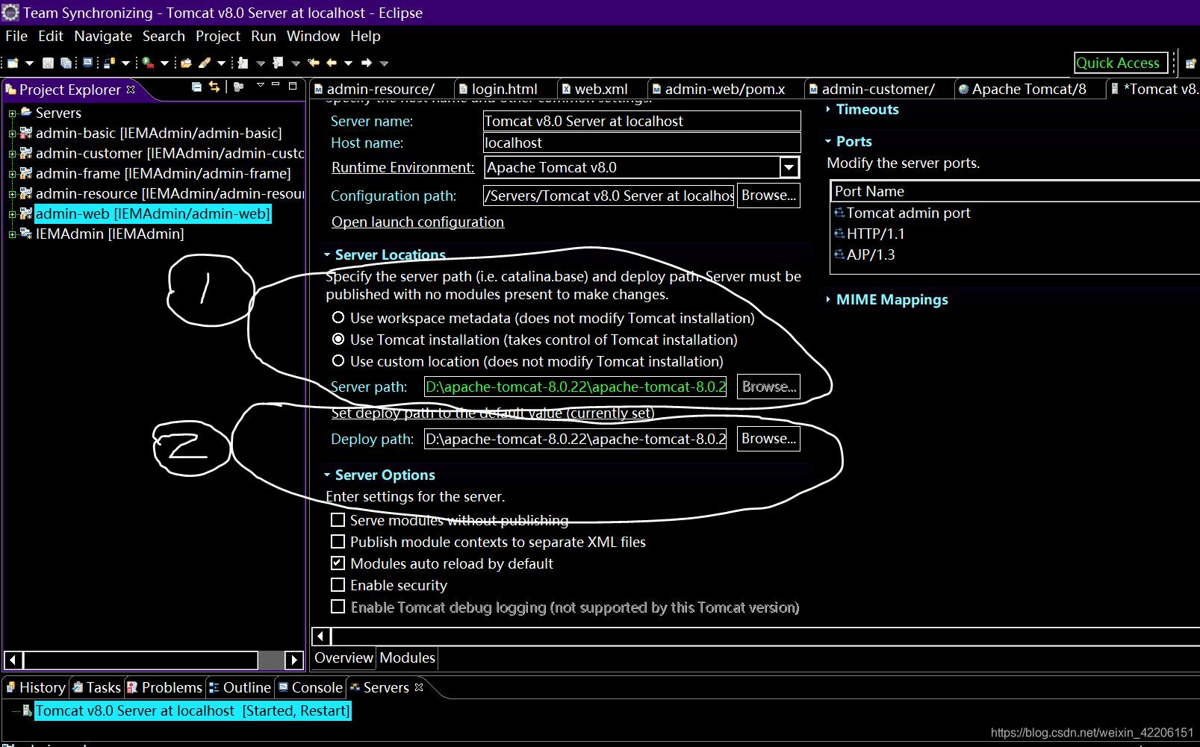Click the pen search toolbar icon
The height and width of the screenshot is (747, 1200).
coord(205,63)
